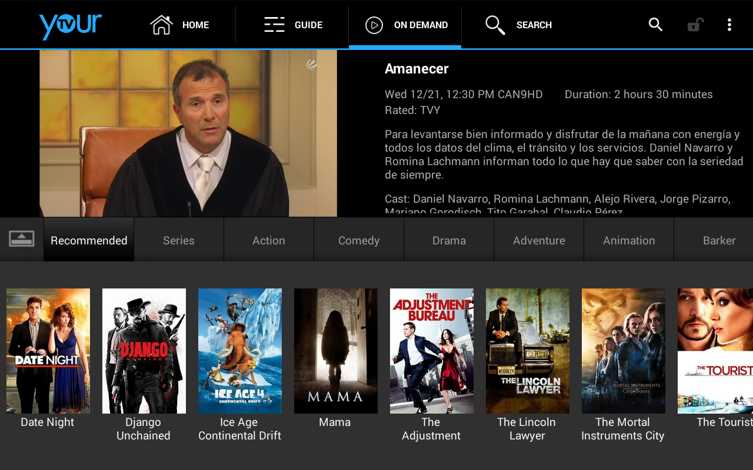Open The Lincoln Lawyer poster
This screenshot has height=470, width=753.
[528, 351]
